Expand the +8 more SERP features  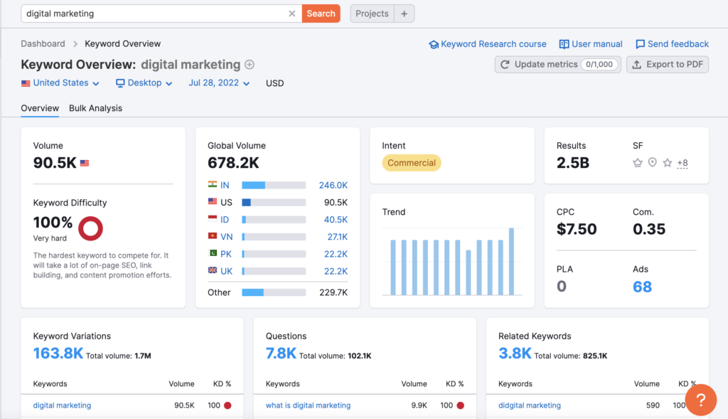pyautogui.click(x=682, y=163)
